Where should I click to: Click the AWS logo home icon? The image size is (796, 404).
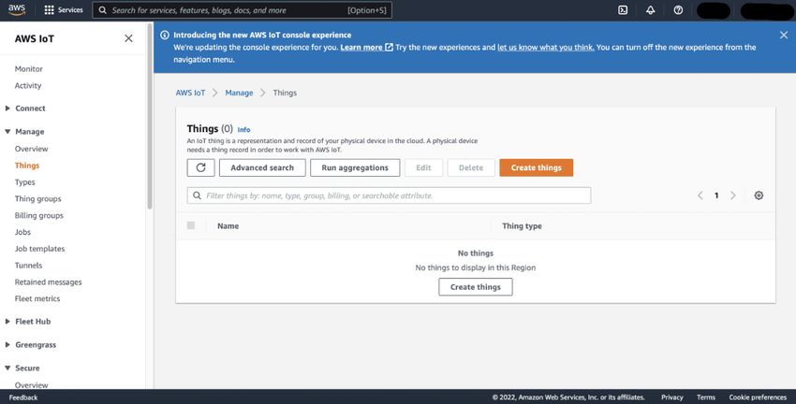16,9
